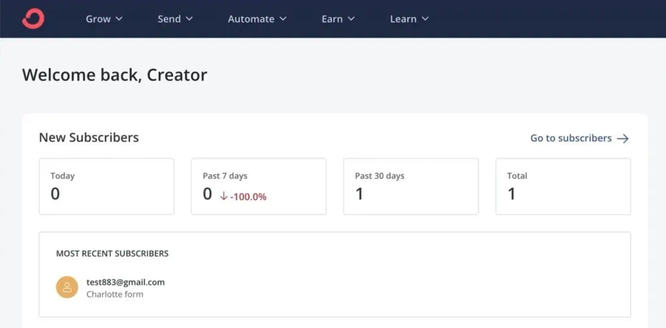The image size is (666, 328).
Task: Click the -100.0% change value
Action: (248, 197)
